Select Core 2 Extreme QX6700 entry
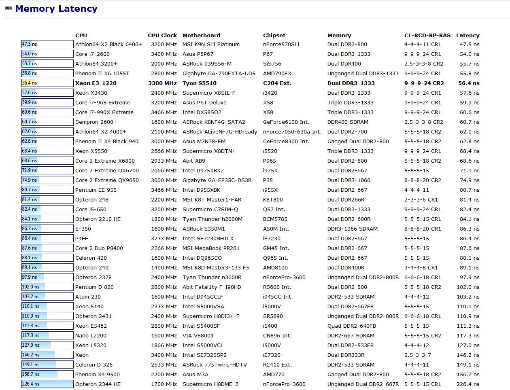The height and width of the screenshot is (390, 510). [x=107, y=170]
